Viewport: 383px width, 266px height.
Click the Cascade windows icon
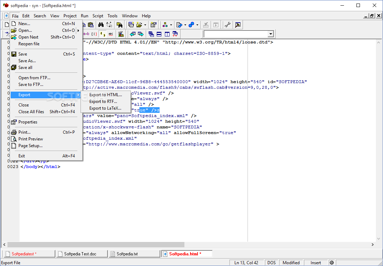pyautogui.click(x=151, y=34)
